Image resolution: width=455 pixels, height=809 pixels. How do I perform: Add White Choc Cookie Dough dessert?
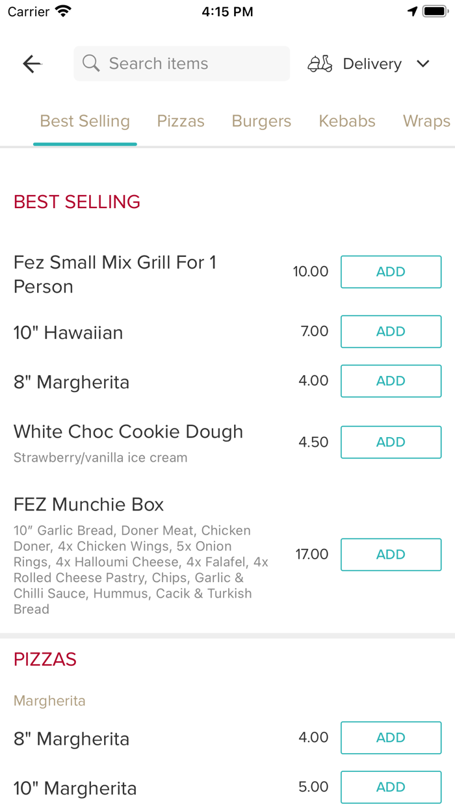point(391,442)
